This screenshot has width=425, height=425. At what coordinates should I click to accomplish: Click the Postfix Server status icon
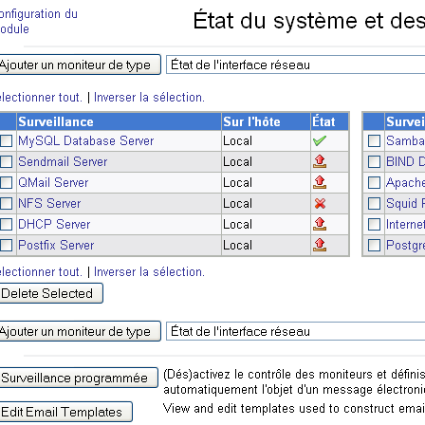click(x=320, y=245)
